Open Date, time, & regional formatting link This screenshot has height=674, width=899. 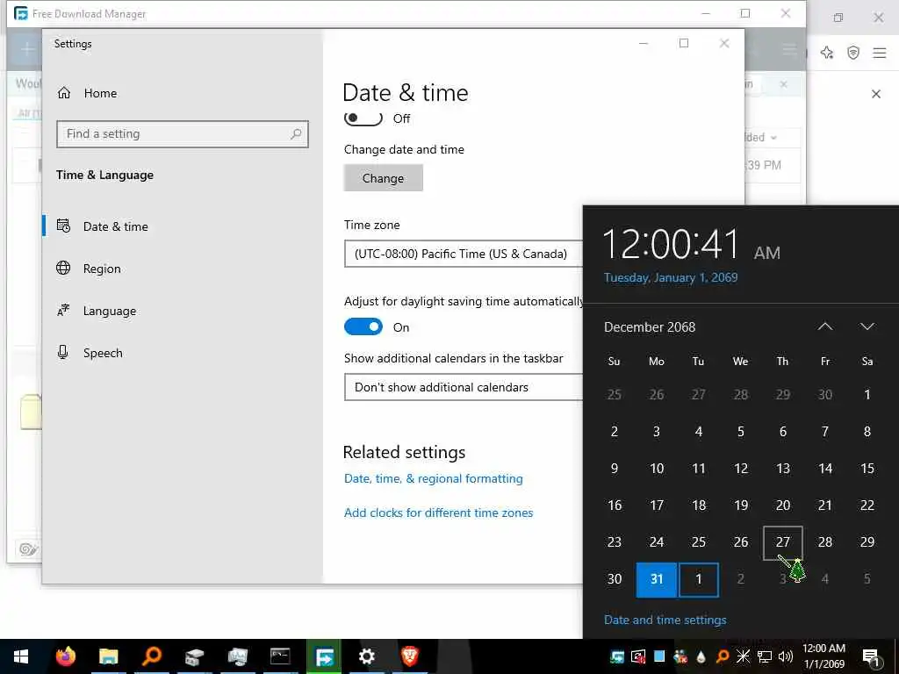tap(434, 478)
